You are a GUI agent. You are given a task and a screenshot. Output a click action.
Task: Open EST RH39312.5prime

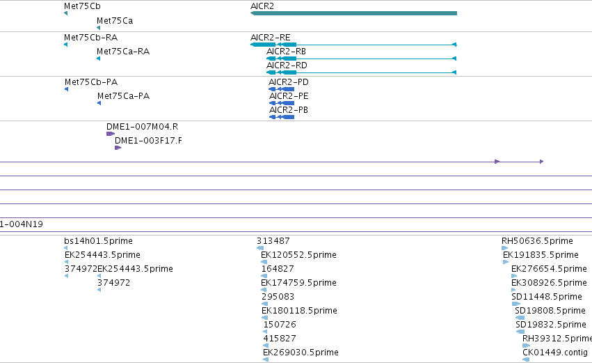pos(557,339)
